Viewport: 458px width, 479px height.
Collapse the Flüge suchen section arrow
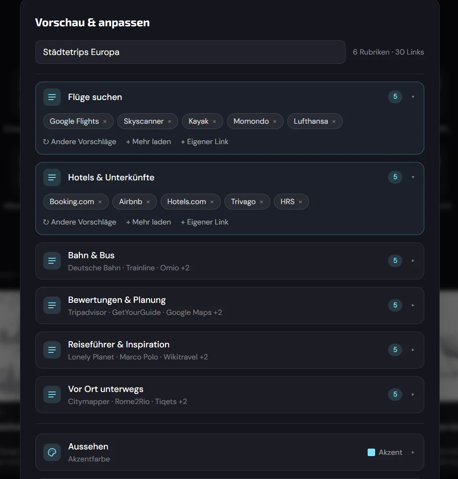413,97
